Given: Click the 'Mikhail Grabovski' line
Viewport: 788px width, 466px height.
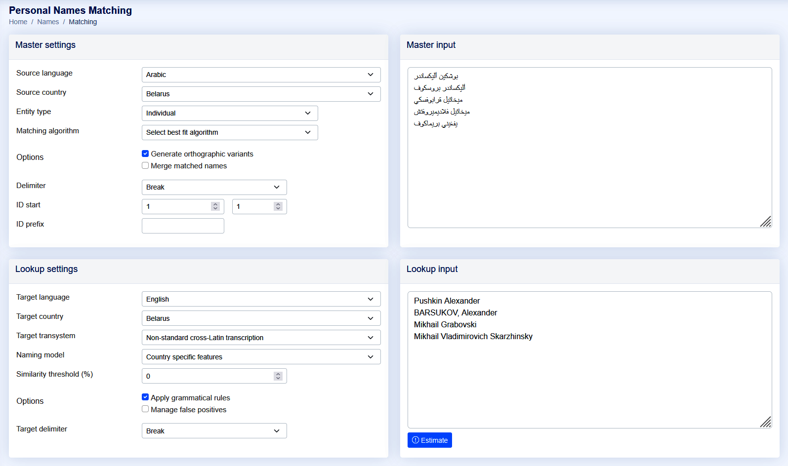Looking at the screenshot, I should pos(445,324).
